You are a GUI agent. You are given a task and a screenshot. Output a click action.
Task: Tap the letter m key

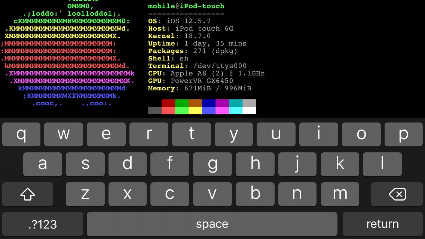(x=340, y=194)
